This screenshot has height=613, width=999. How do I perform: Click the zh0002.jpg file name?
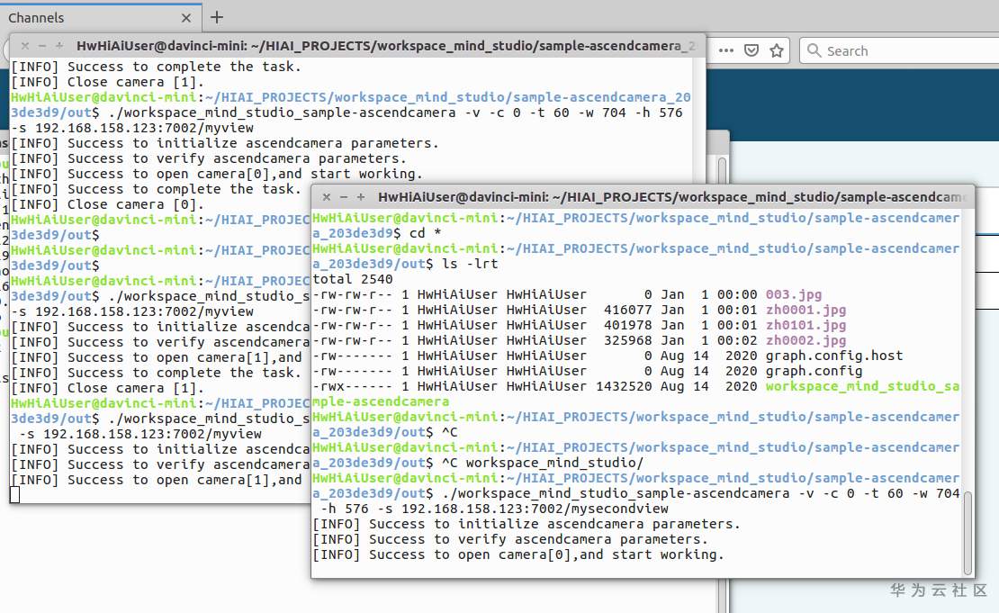805,341
